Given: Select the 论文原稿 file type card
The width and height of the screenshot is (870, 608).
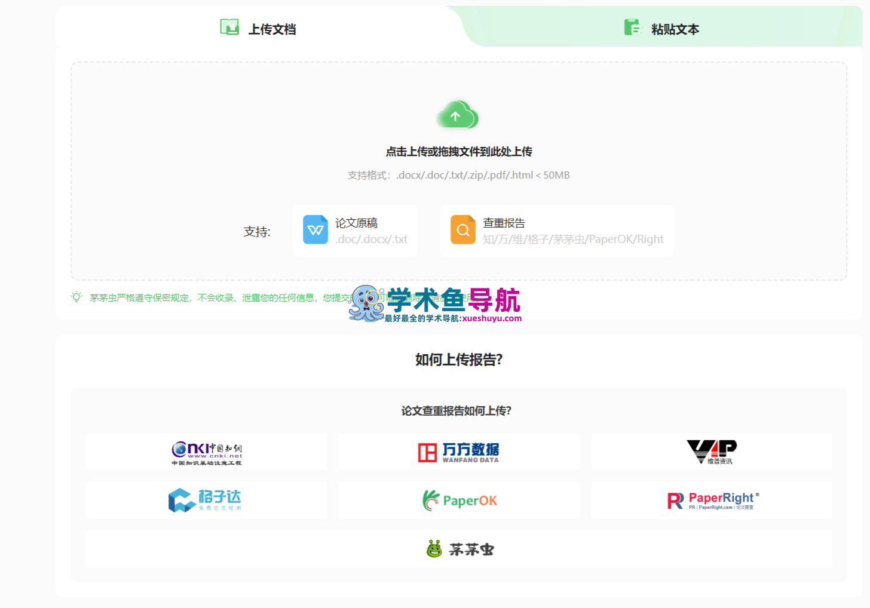Looking at the screenshot, I should click(356, 231).
